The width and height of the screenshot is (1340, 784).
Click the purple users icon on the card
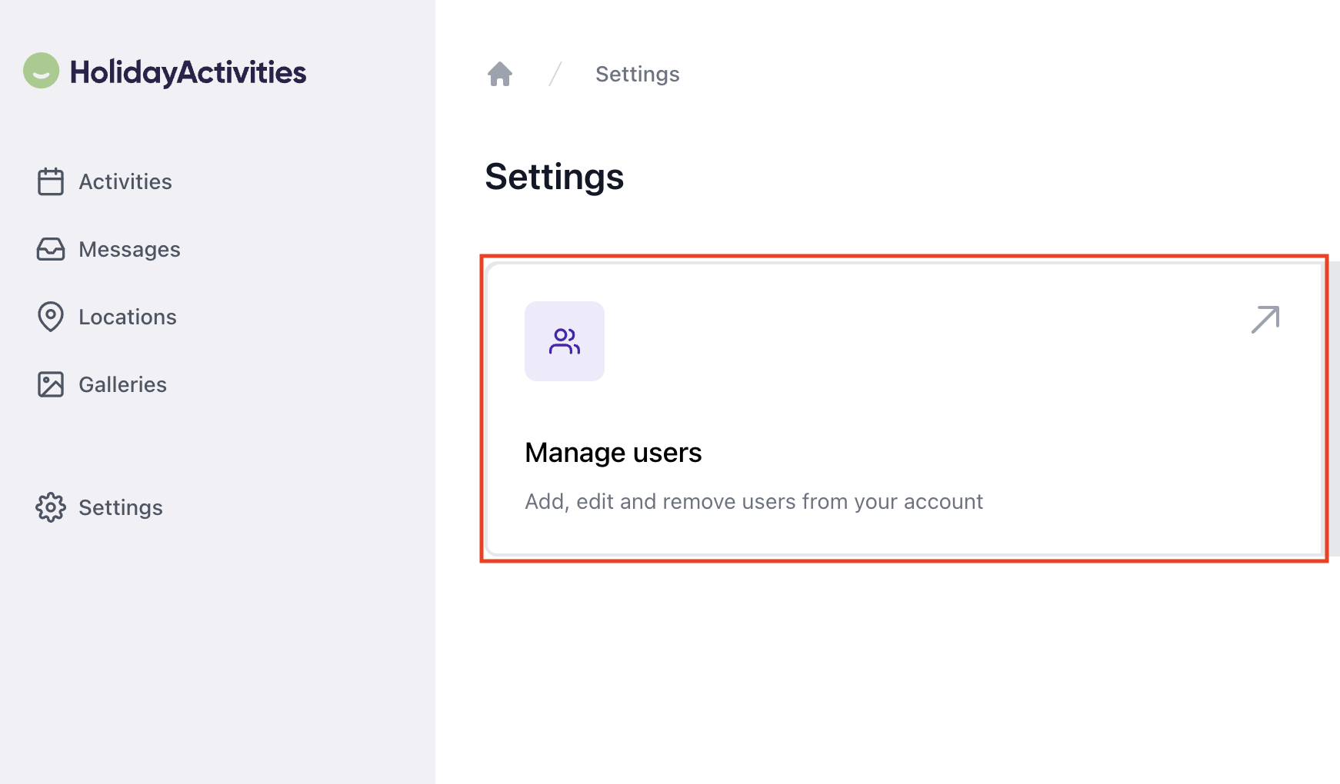tap(564, 341)
